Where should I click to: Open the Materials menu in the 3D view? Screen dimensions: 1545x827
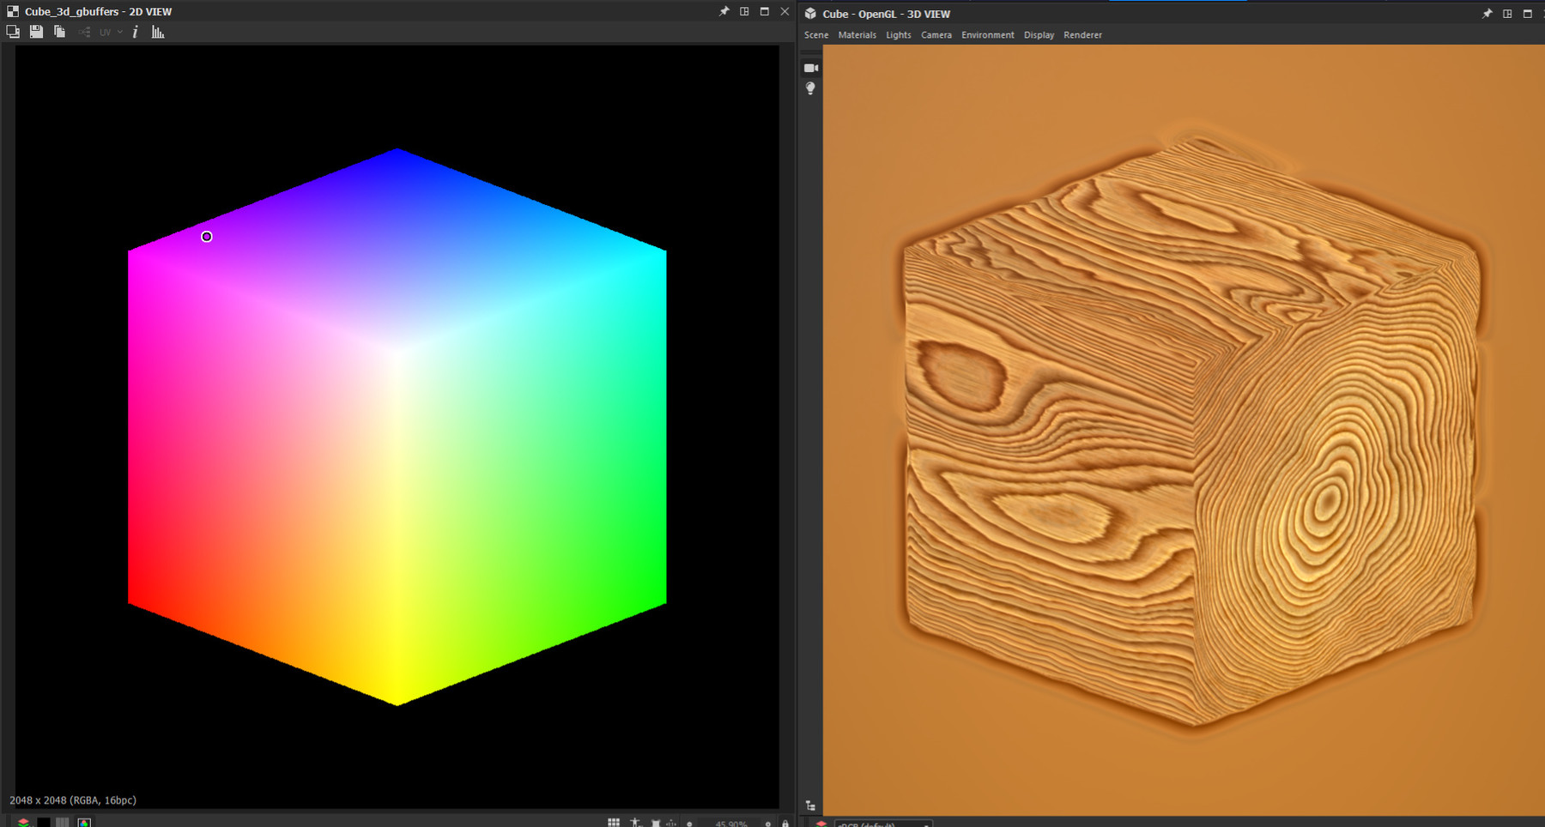tap(857, 34)
